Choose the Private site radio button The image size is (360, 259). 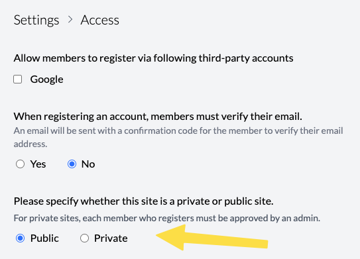click(84, 238)
